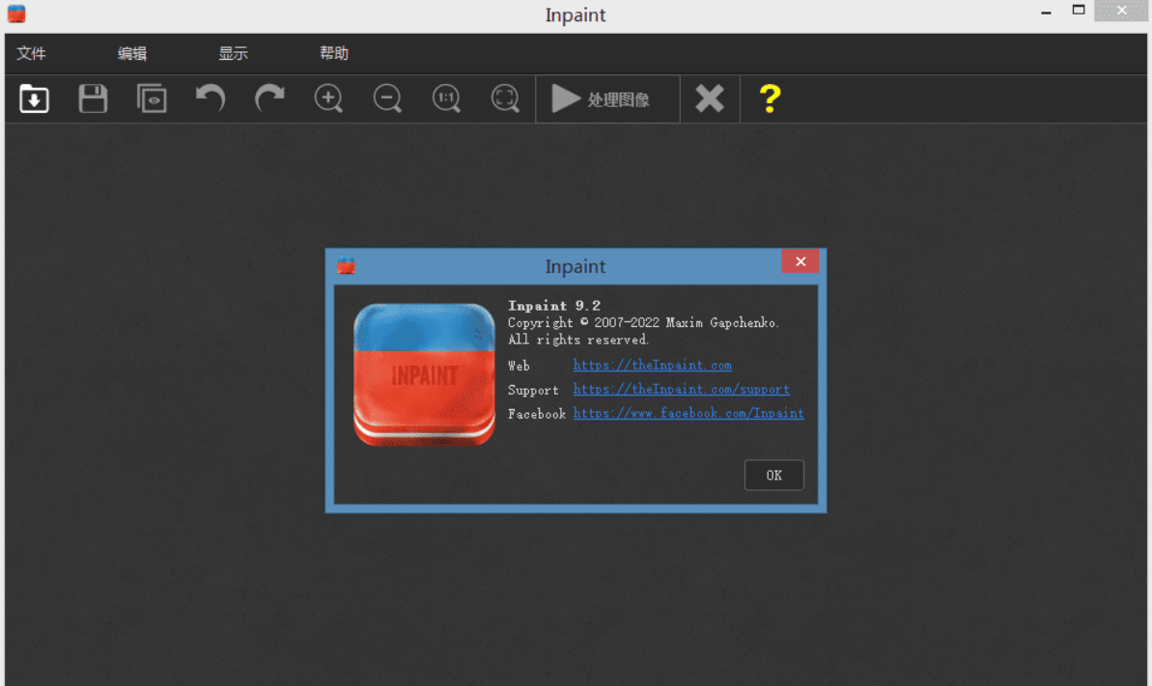Click the X clear selection toolbar icon
The height and width of the screenshot is (686, 1152).
point(710,98)
